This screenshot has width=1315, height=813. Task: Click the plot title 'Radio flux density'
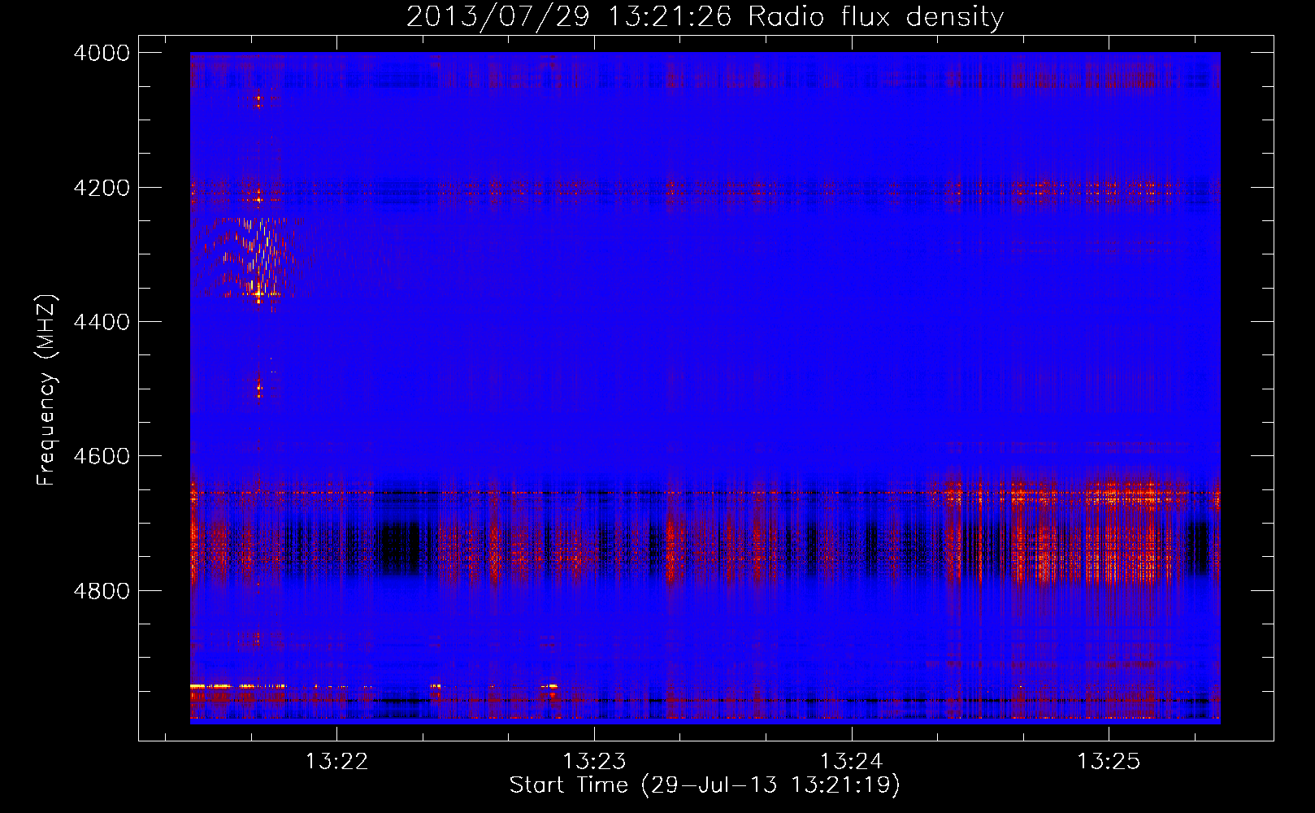coord(876,16)
